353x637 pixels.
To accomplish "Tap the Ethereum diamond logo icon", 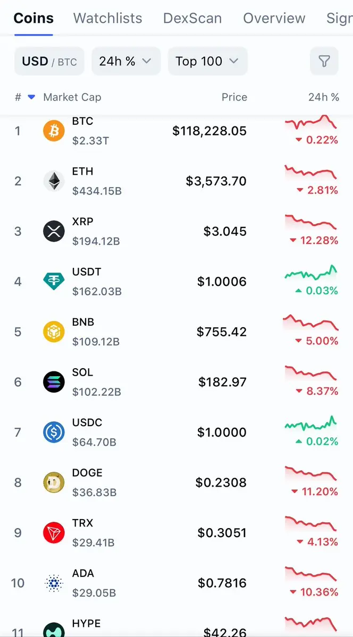I will tap(54, 181).
